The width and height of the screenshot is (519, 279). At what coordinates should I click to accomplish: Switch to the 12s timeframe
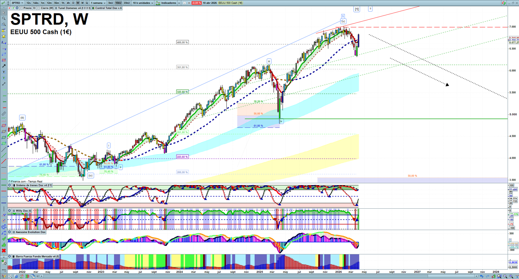tap(29, 3)
